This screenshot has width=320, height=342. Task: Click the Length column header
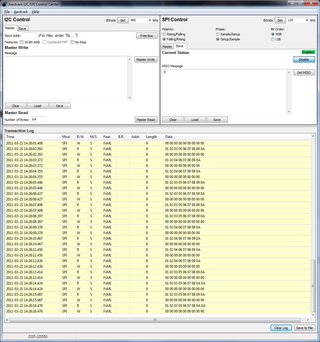point(154,137)
